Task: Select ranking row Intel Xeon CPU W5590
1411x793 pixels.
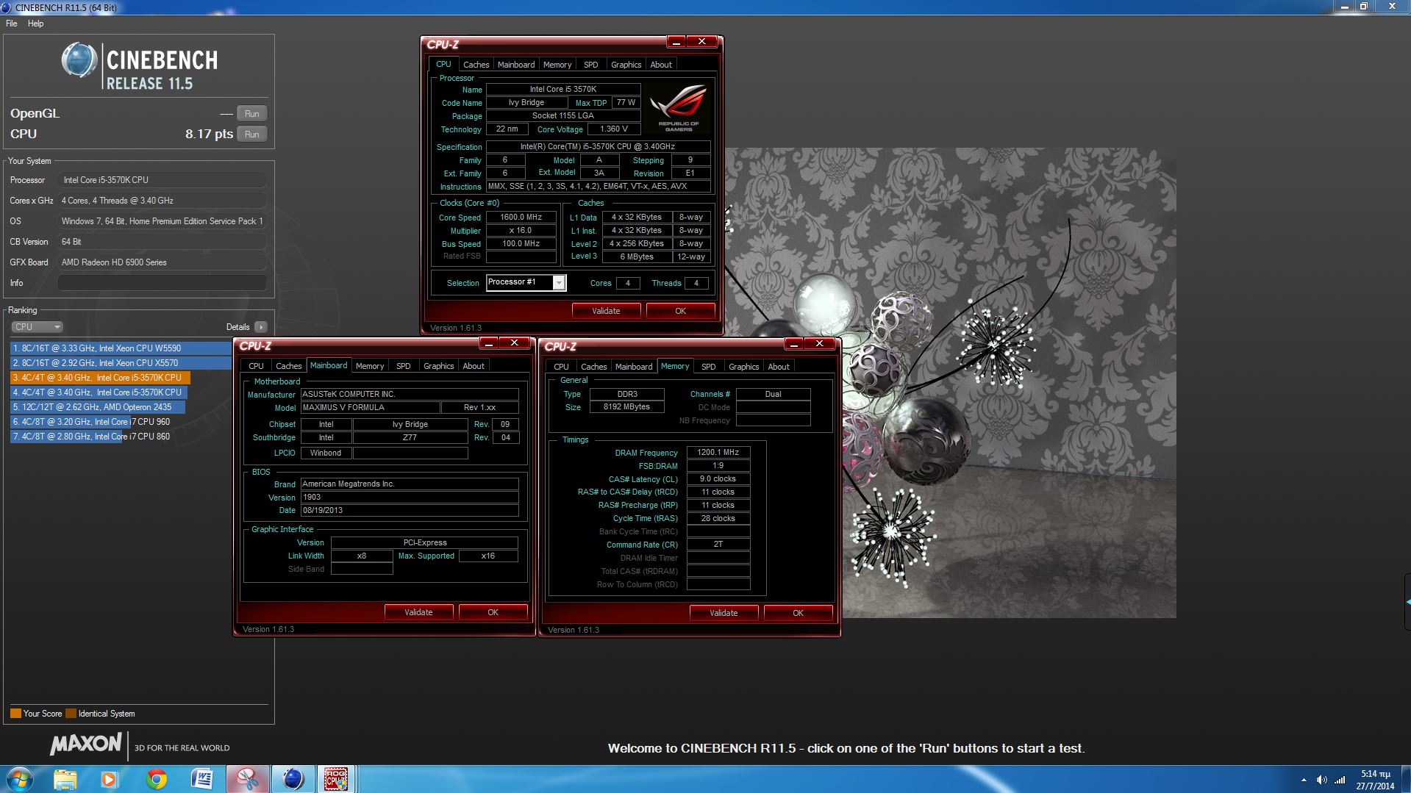Action: pyautogui.click(x=121, y=348)
